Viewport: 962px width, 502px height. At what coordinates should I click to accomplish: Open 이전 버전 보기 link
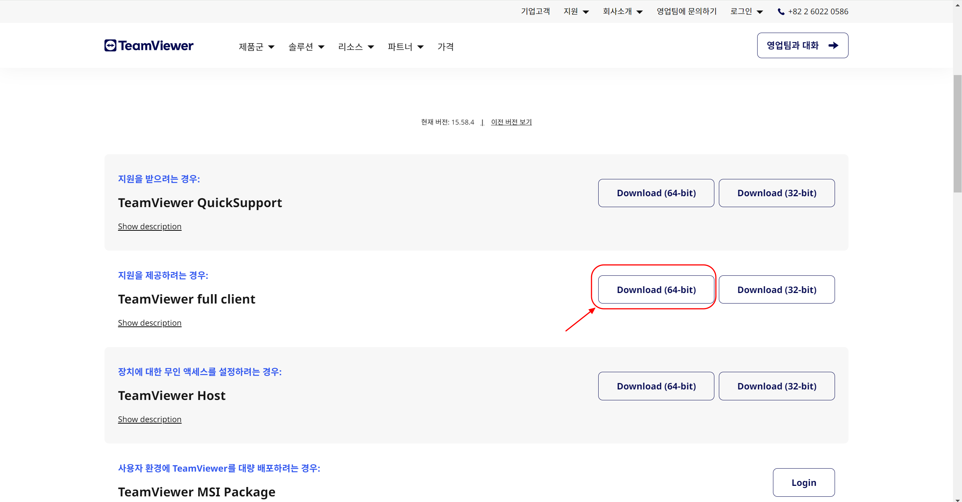511,122
